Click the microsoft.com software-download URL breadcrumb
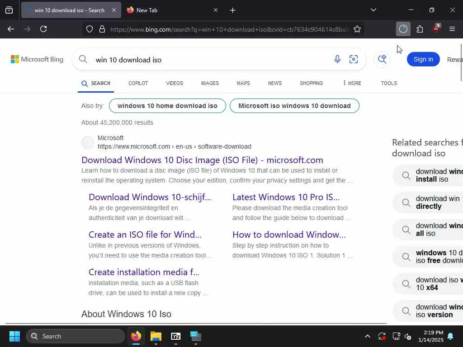The width and height of the screenshot is (463, 347). pos(175,146)
